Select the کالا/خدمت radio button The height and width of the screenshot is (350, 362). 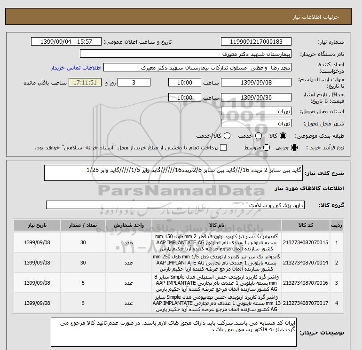point(227,136)
